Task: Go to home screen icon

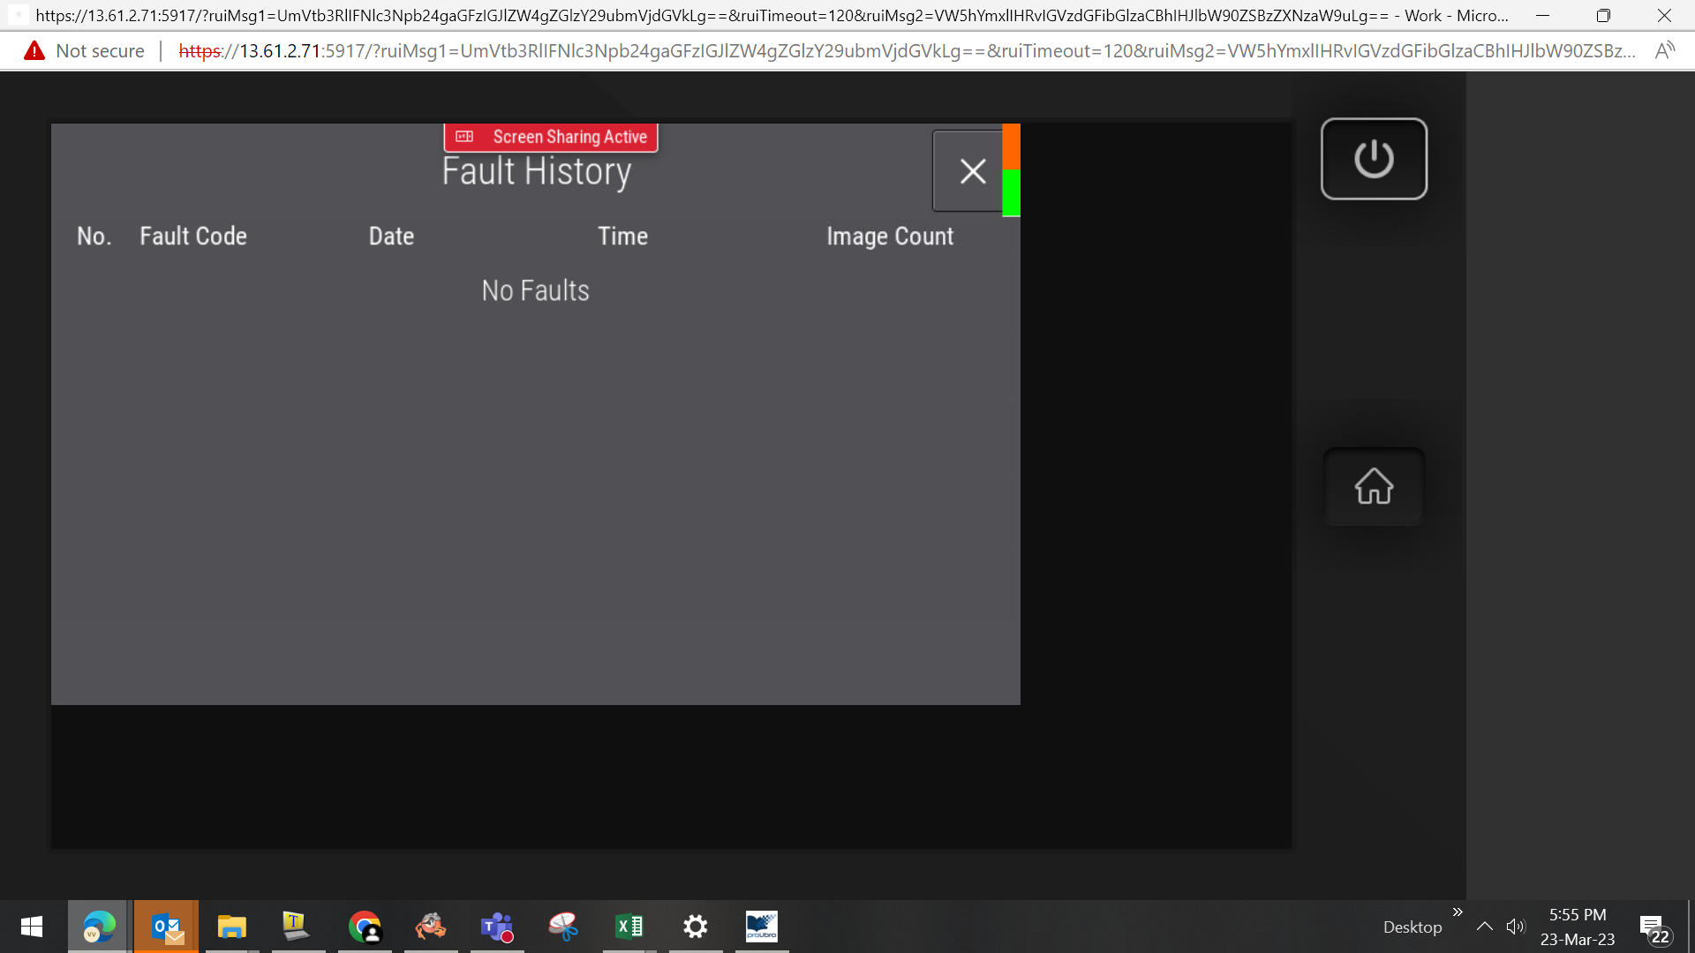Action: (1374, 486)
